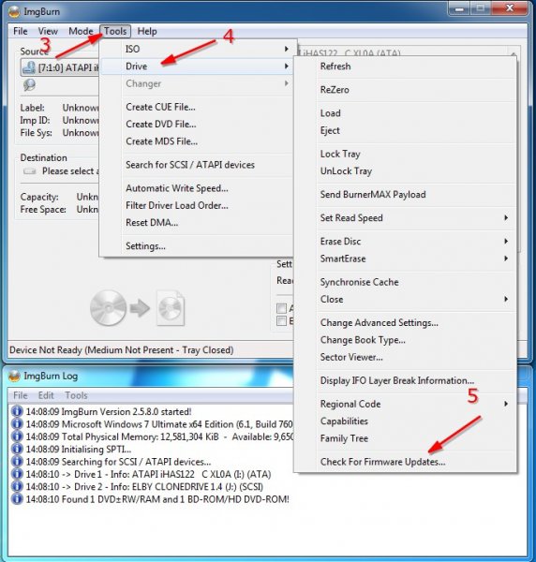Toggle the second checkbox in Settings panel
Viewport: 536px width, 562px height.
tap(281, 320)
